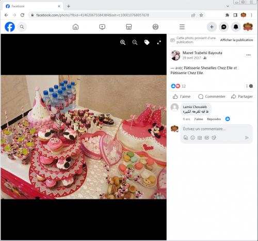
Task: Send the comment with arrow icon
Action: click(x=247, y=137)
